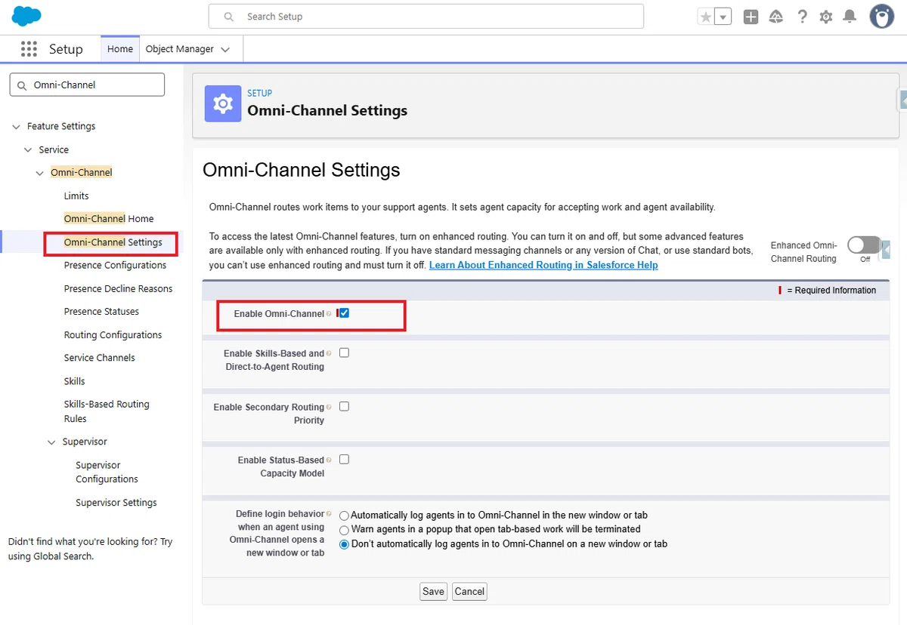907x625 pixels.
Task: Toggle Enhanced Omni-Channel Routing switch
Action: click(x=864, y=245)
